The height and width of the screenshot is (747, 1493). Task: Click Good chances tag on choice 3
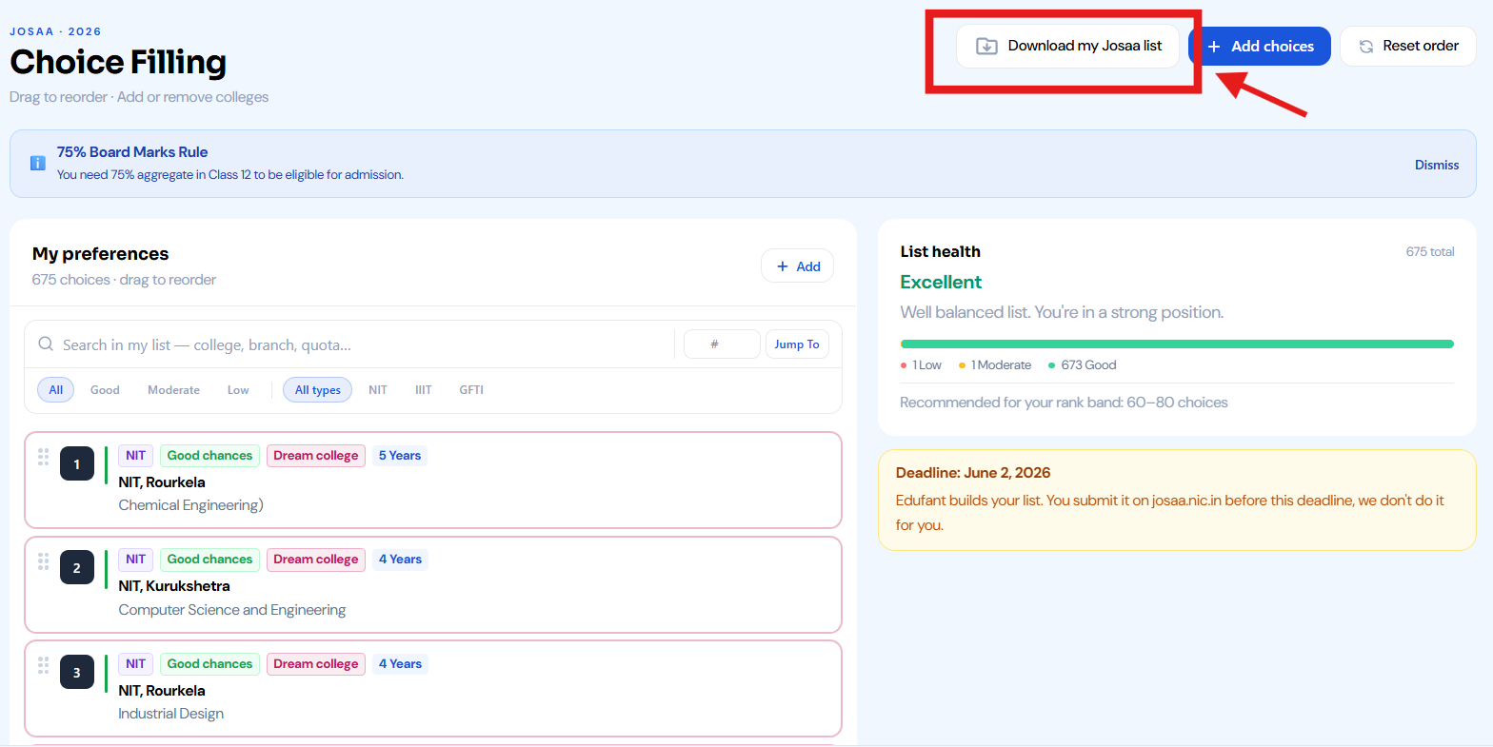point(209,664)
